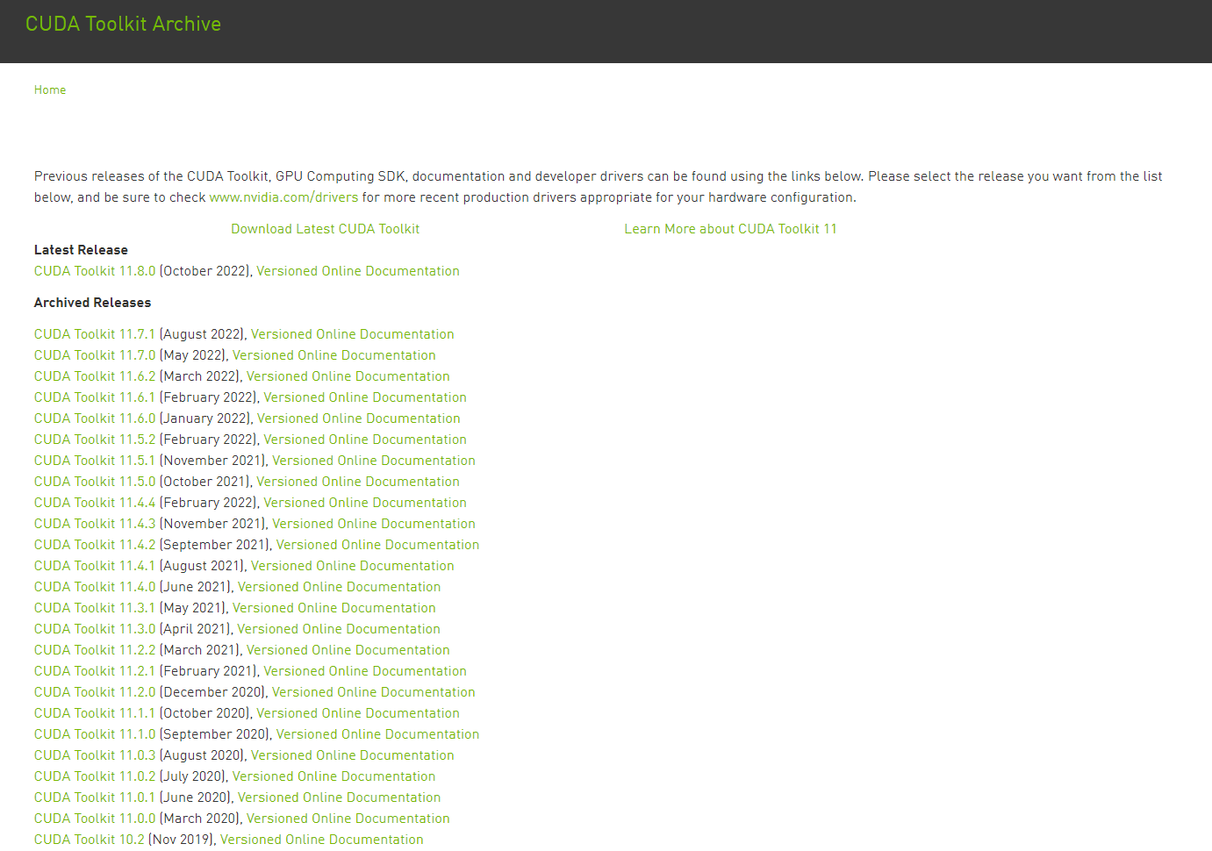
Task: Open documentation next to August 2022
Action: [353, 334]
